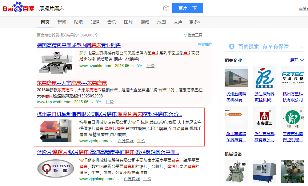Screen dimensions: 308x186
Task: Switch to the 图片 search tab
Action: click(128, 22)
